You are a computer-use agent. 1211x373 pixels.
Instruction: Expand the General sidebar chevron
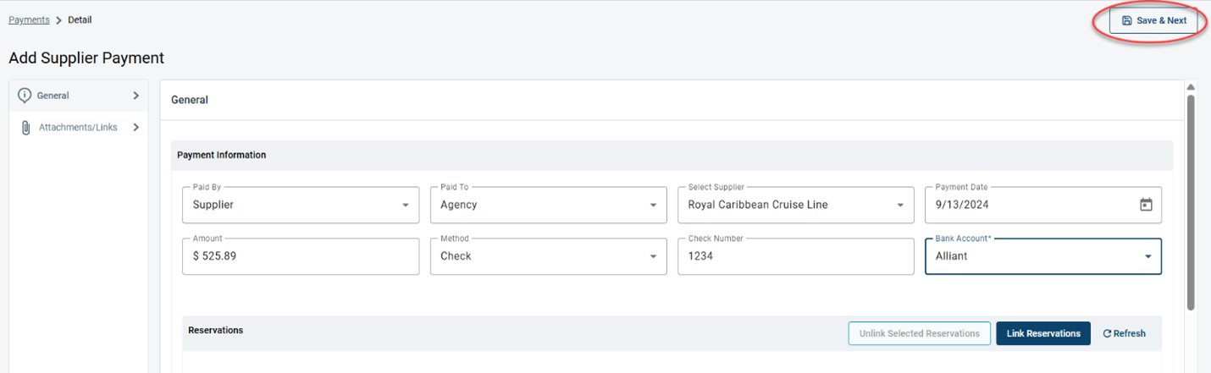click(135, 96)
